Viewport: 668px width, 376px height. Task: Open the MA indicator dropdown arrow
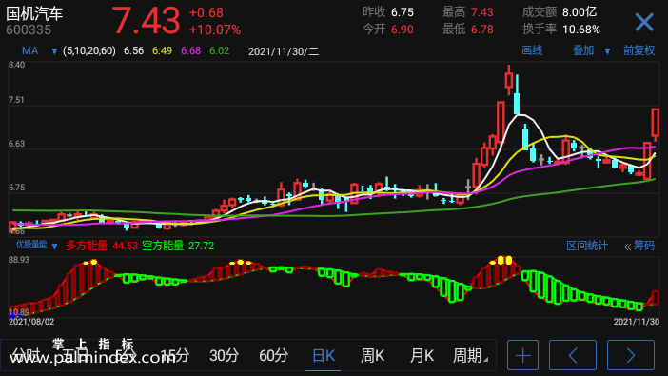pyautogui.click(x=54, y=51)
